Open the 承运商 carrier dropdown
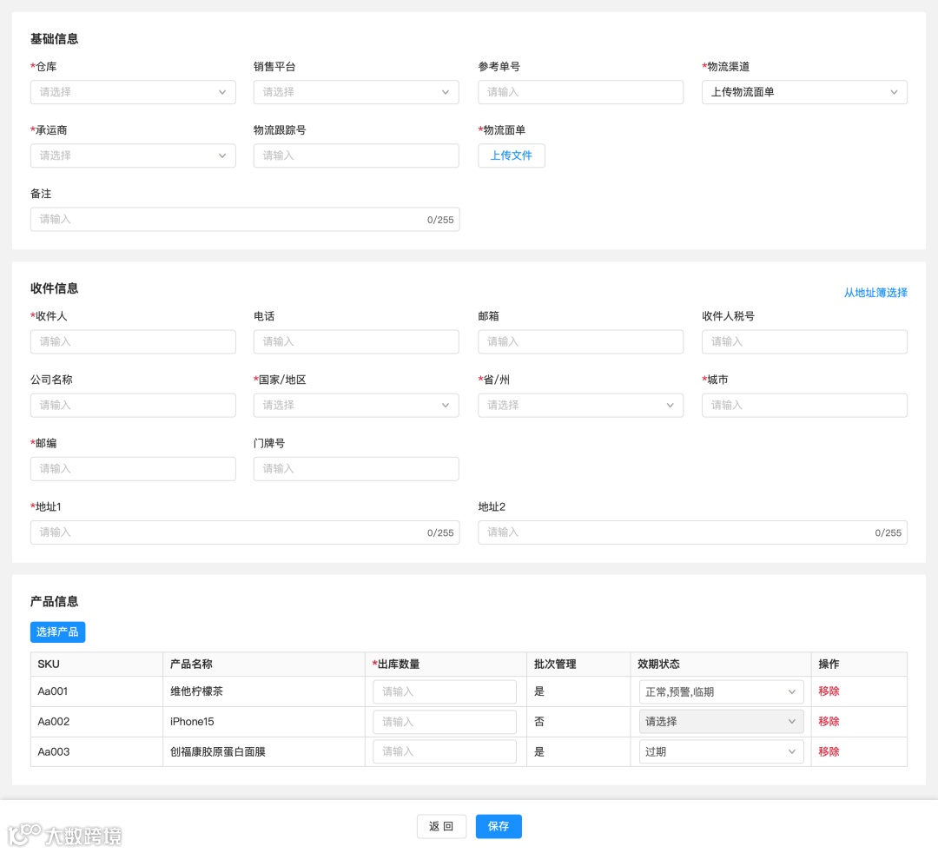 point(133,155)
